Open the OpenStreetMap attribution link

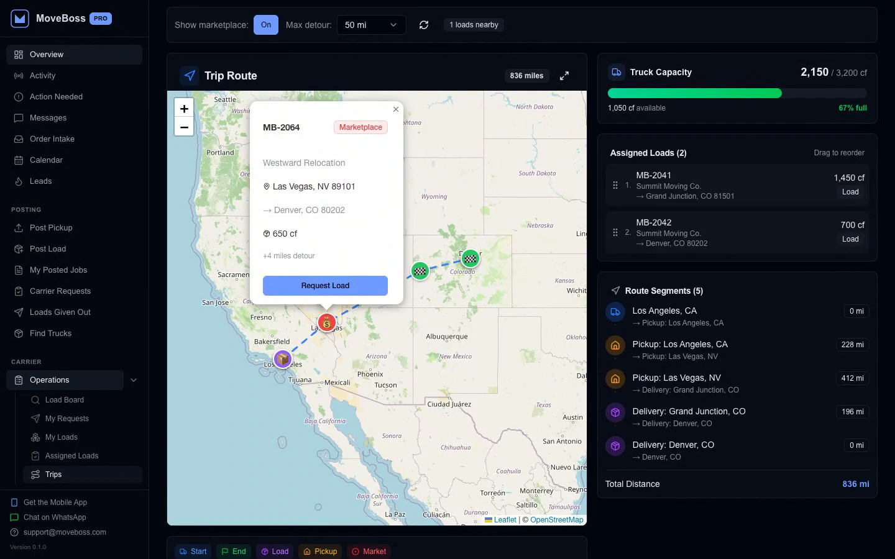point(557,520)
